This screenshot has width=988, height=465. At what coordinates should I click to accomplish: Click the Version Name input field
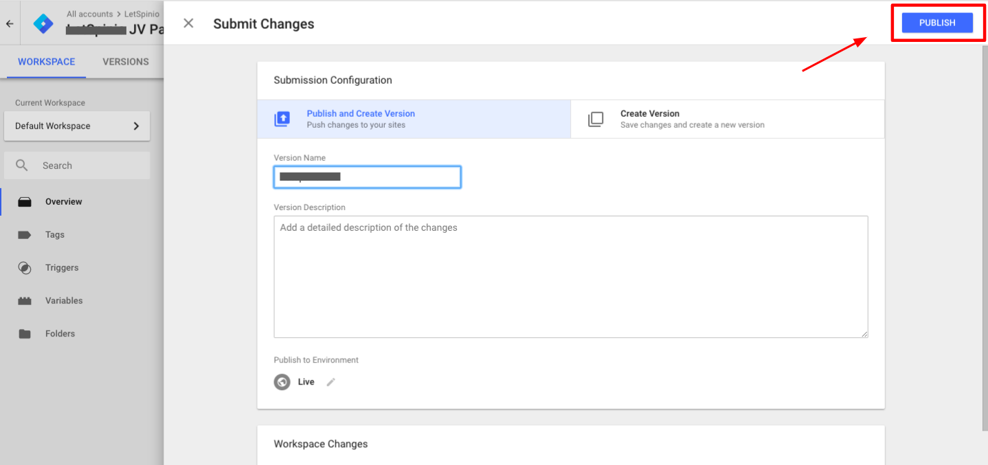point(368,177)
